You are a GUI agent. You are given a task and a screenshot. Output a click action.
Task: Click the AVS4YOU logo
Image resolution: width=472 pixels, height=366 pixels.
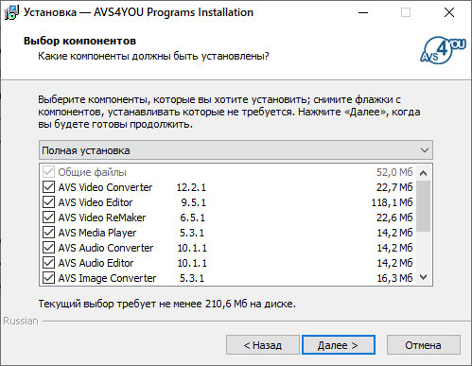[x=443, y=50]
